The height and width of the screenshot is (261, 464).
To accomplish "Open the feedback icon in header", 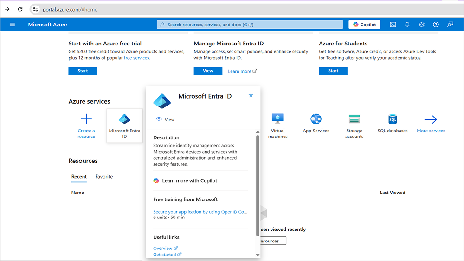I will pos(450,25).
